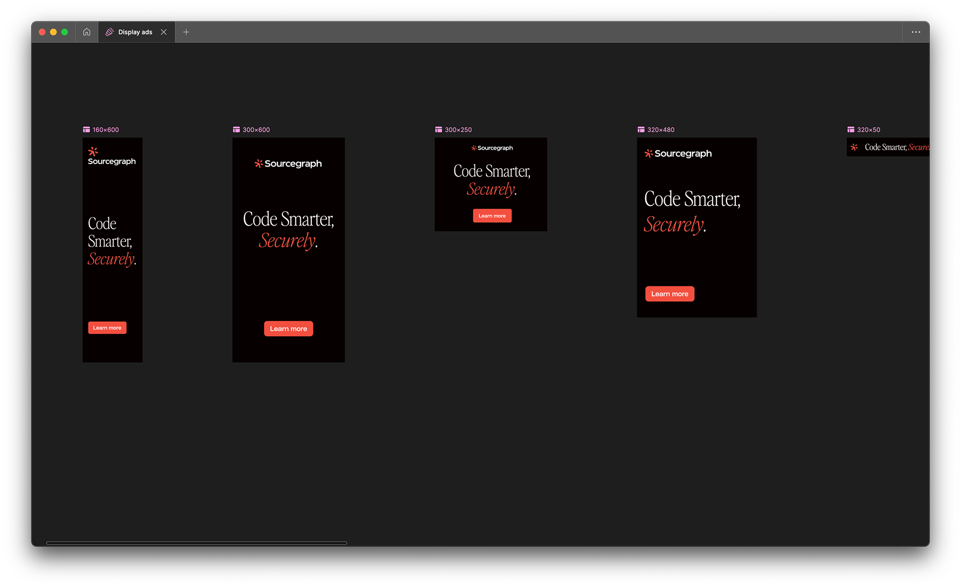Click the confetti icon on the Display ads tab
Screen dimensions: 961x588
110,32
